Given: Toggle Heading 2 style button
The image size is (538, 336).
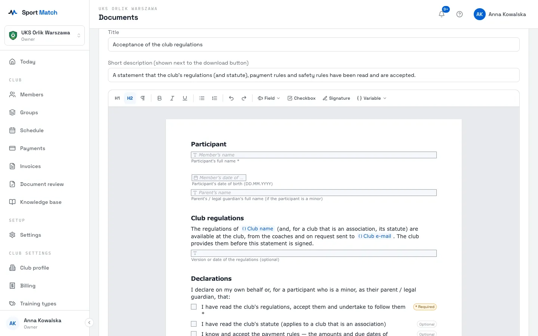Looking at the screenshot, I should [130, 98].
